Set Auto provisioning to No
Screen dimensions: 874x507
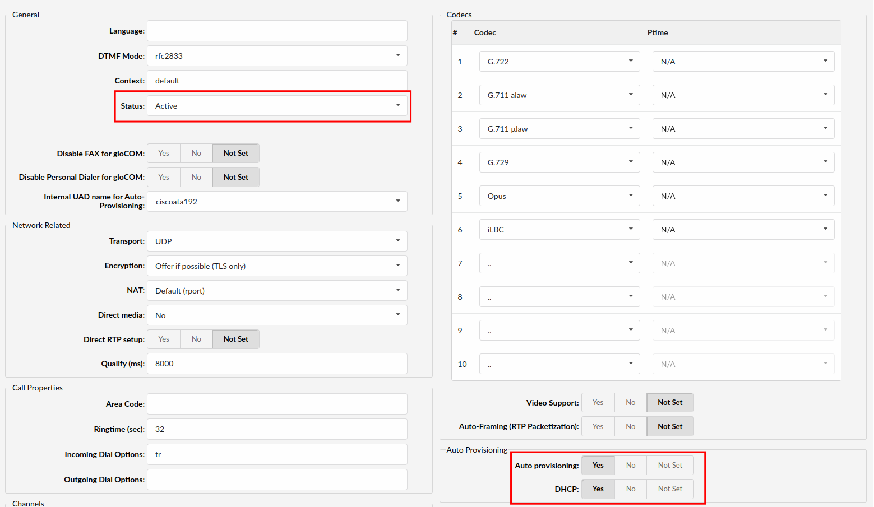coord(631,465)
